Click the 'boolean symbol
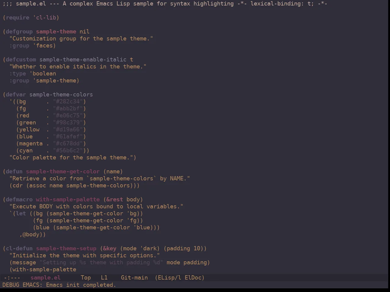Image resolution: width=390 pixels, height=292 pixels. pos(43,74)
